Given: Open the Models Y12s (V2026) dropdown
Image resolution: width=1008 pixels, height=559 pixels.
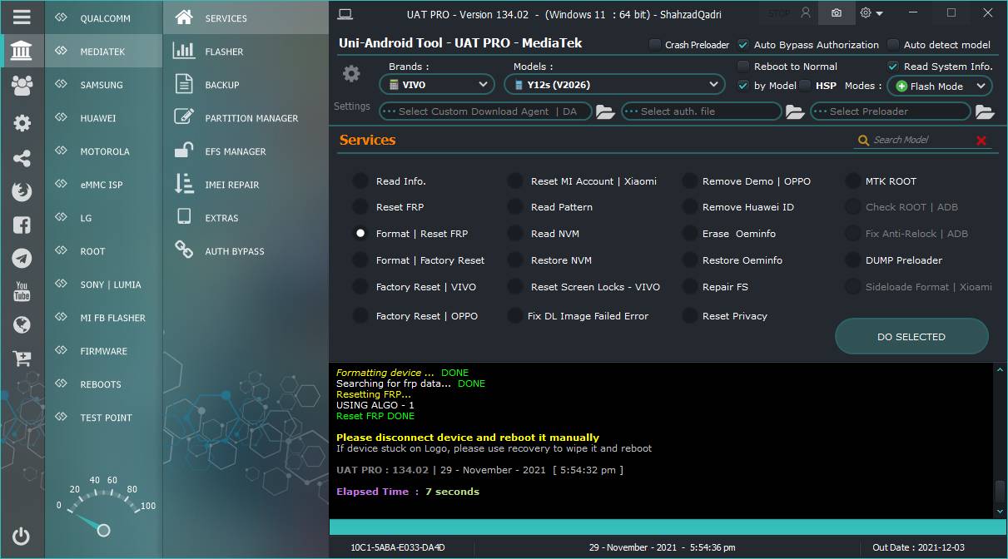Looking at the screenshot, I should [x=614, y=84].
